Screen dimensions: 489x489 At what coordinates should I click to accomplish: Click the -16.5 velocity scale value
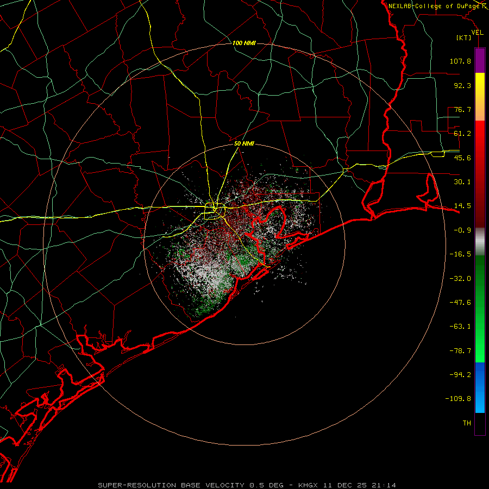pyautogui.click(x=460, y=254)
